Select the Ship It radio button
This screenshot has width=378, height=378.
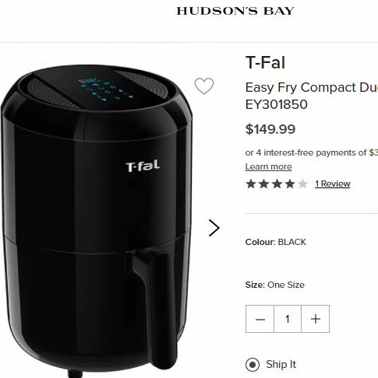coord(253,365)
